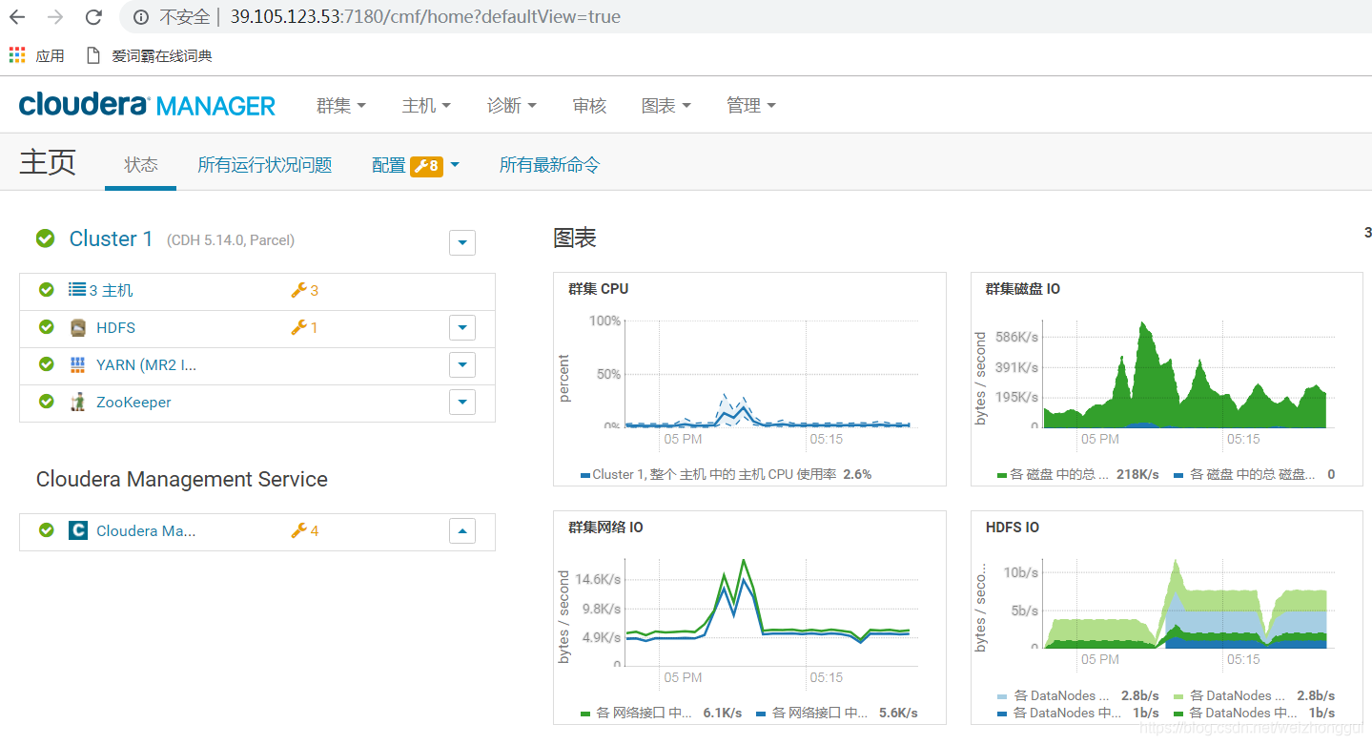The height and width of the screenshot is (745, 1372).
Task: Click the ZooKeeper service icon
Action: tap(78, 402)
